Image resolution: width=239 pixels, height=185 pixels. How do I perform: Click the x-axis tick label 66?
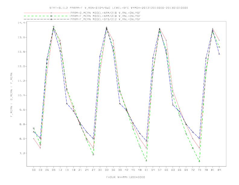tap(180, 170)
